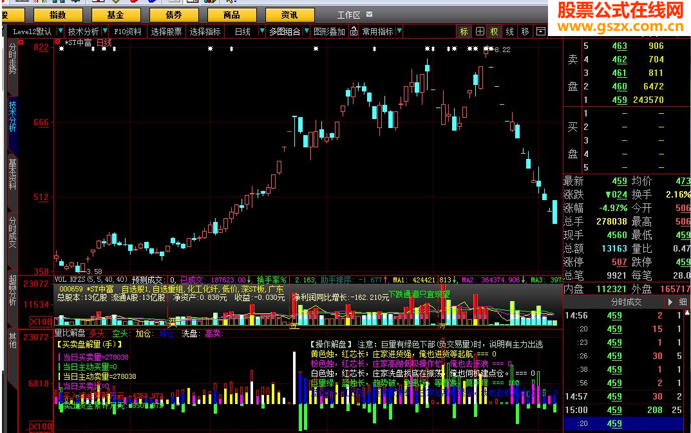Toggle the 权 rights-adjustment button
This screenshot has width=691, height=433.
(x=495, y=31)
